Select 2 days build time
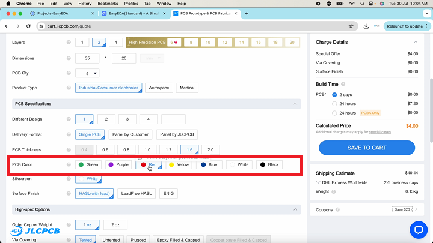 click(334, 95)
